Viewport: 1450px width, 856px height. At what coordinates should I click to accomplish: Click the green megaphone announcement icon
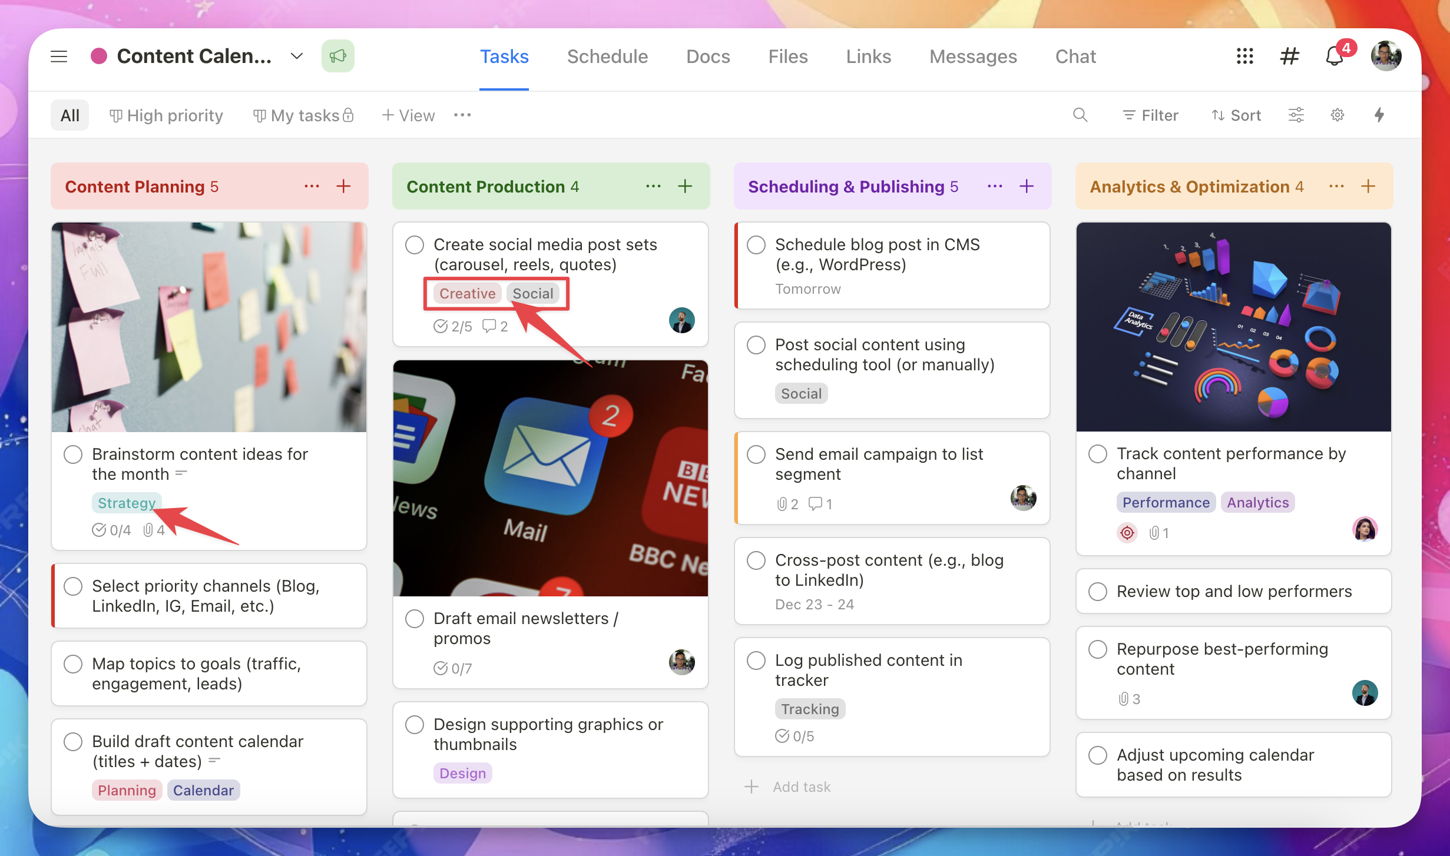(337, 57)
